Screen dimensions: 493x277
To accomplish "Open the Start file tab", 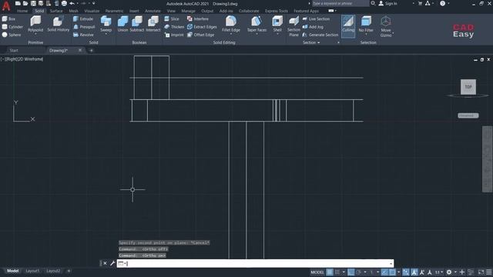I will click(14, 51).
